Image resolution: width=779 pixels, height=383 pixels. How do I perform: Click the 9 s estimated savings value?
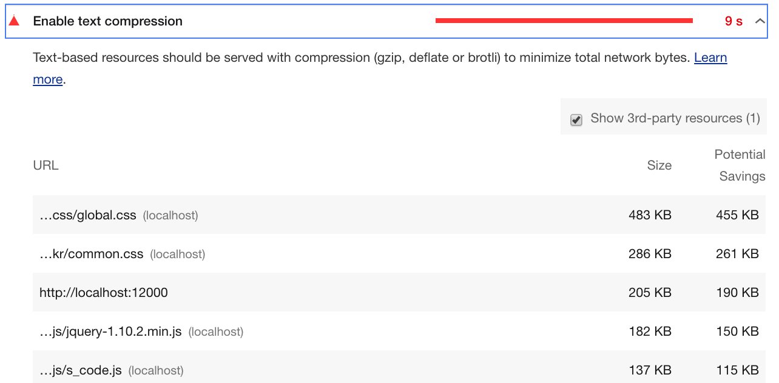tap(733, 21)
